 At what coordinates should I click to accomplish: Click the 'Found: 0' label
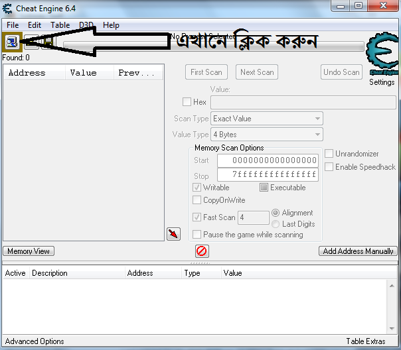pos(16,58)
